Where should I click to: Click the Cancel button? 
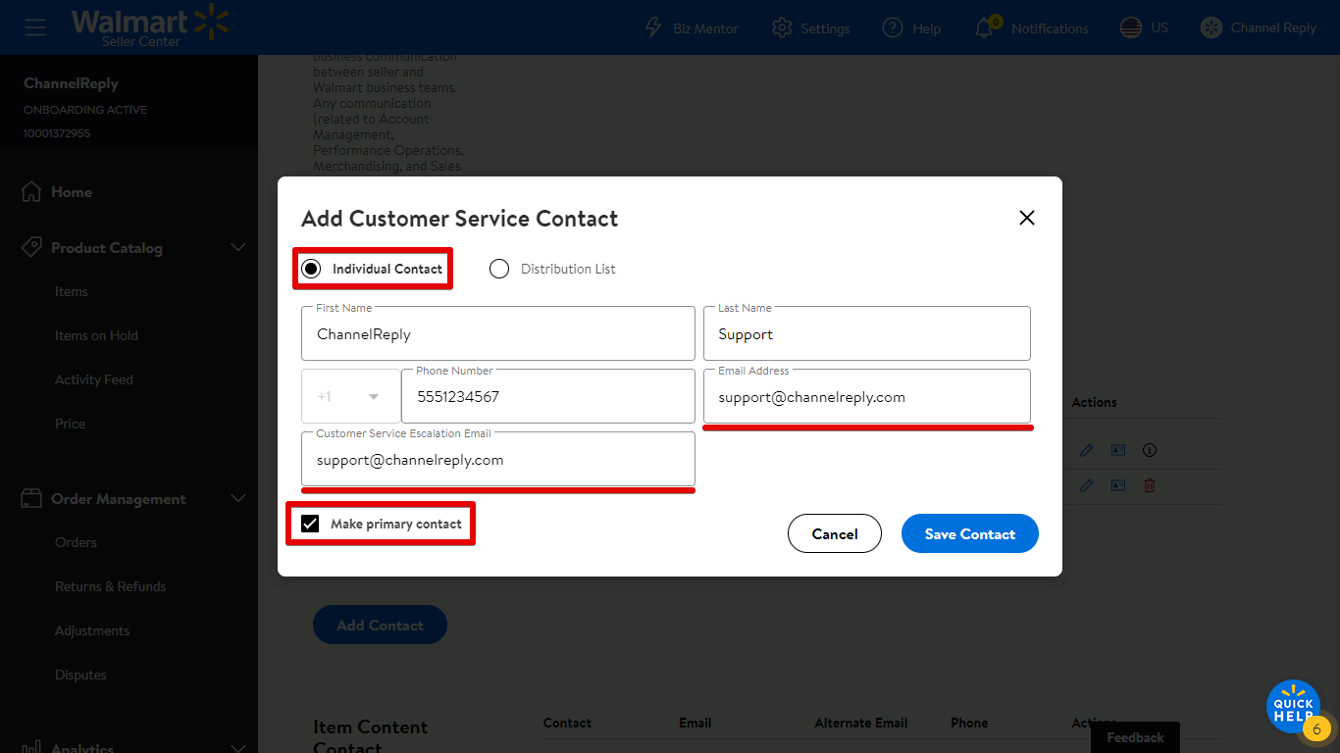point(835,533)
